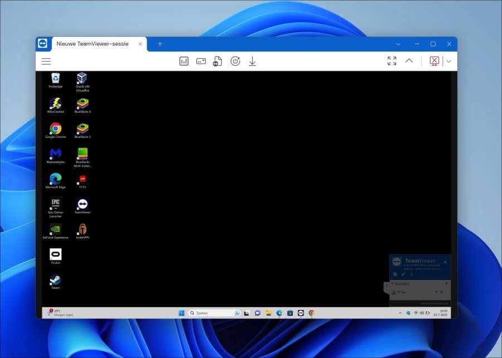The height and width of the screenshot is (358, 502).
Task: Open Microsoft Store from the remote taskbar
Action: coord(289,313)
